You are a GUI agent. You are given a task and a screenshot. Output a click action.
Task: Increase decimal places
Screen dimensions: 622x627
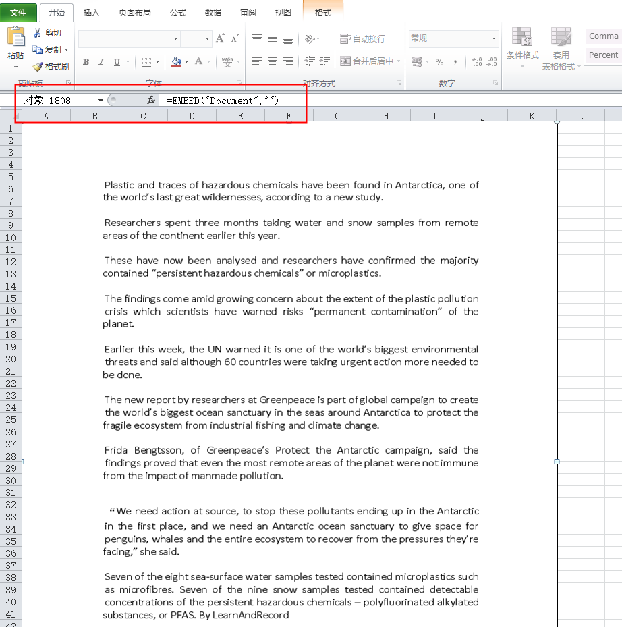click(x=476, y=62)
